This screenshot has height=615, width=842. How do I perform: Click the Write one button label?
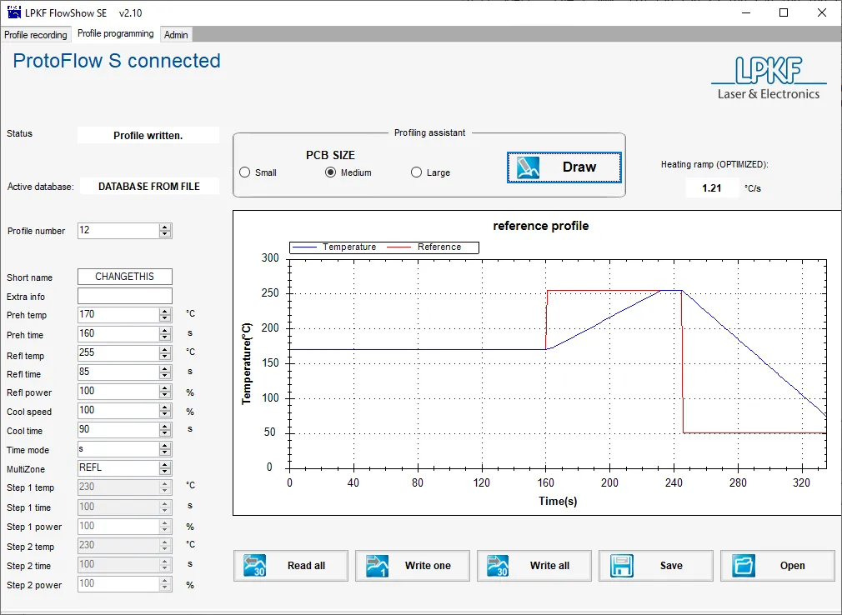tap(428, 566)
